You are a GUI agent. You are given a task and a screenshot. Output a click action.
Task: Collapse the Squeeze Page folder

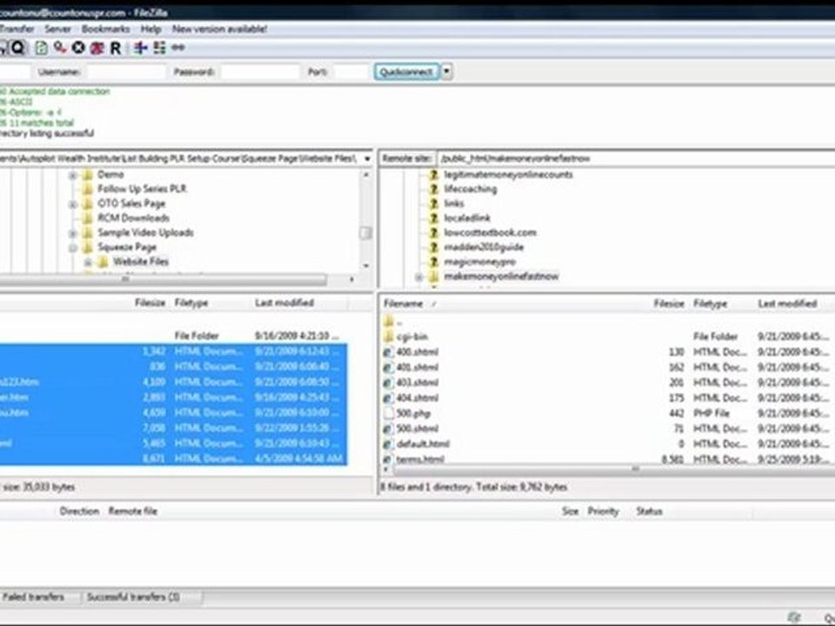pyautogui.click(x=73, y=248)
